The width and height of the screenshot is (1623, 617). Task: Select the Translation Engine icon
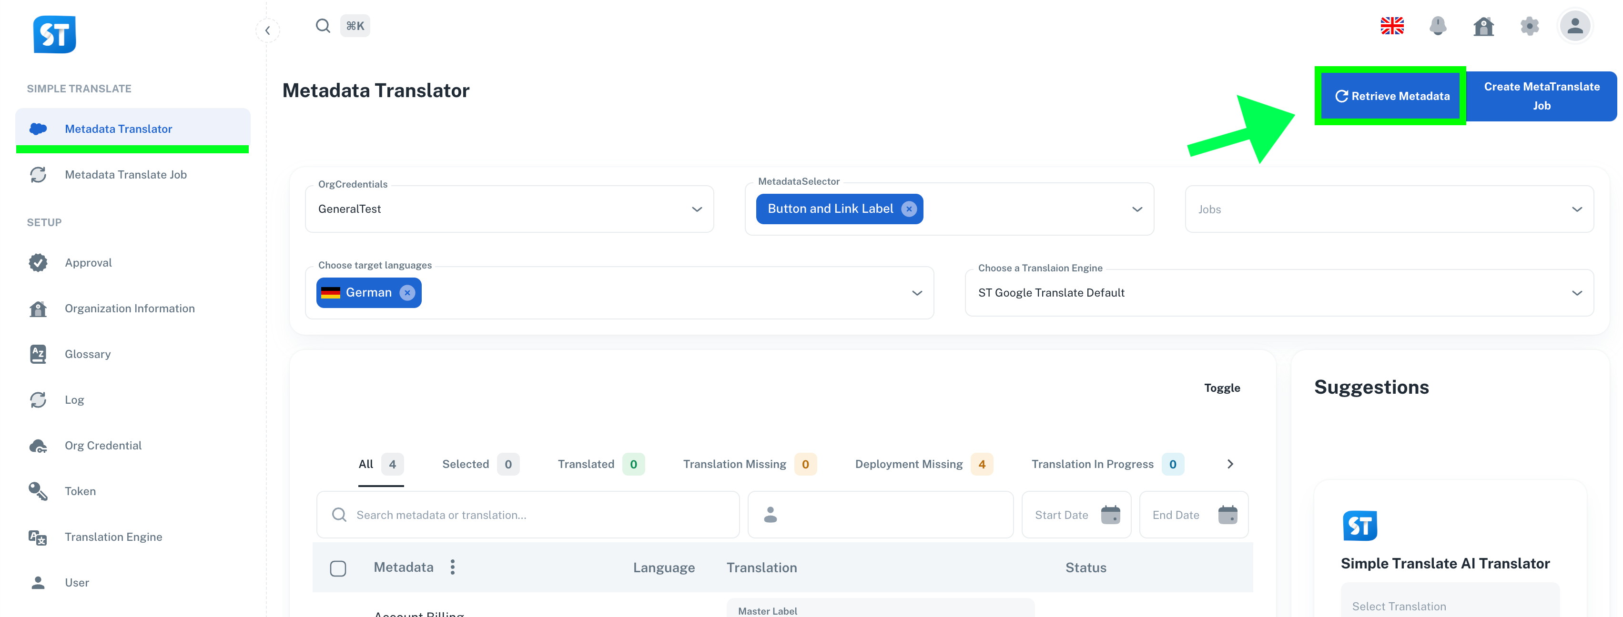pyautogui.click(x=38, y=537)
